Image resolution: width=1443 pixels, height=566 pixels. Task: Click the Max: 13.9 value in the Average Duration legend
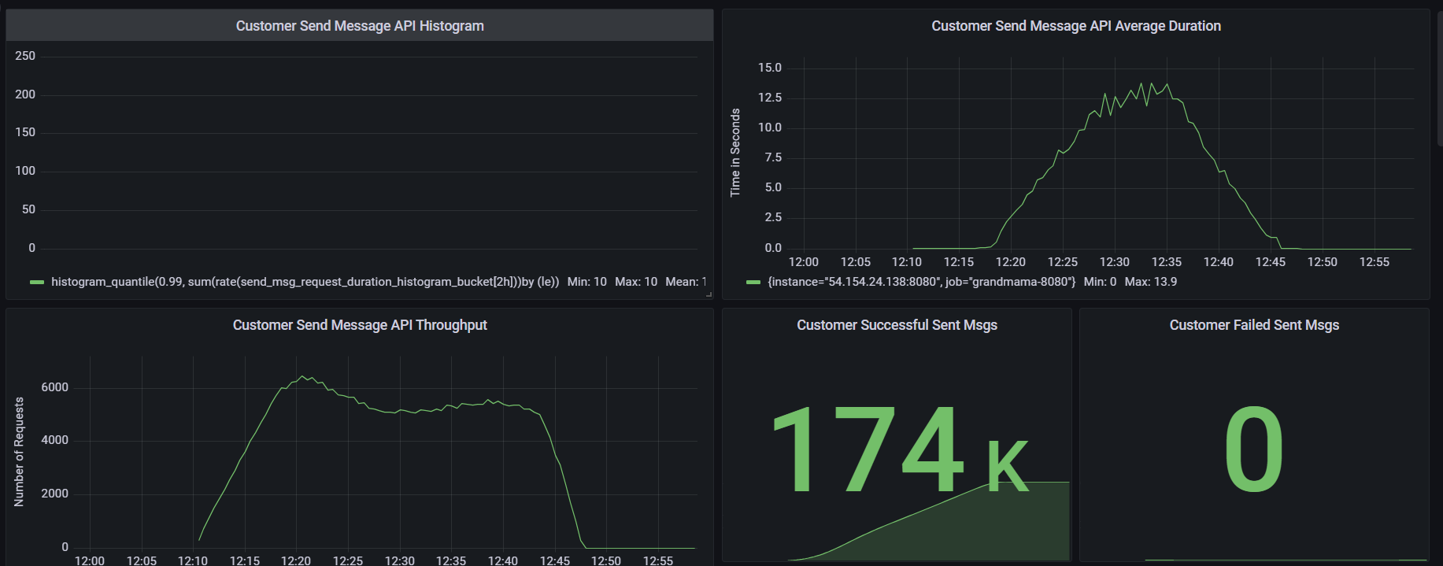coord(1150,282)
